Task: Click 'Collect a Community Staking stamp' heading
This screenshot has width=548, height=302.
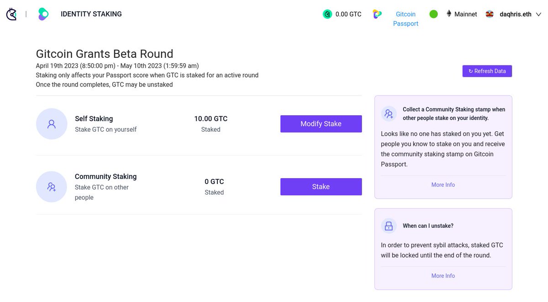Action: (454, 114)
